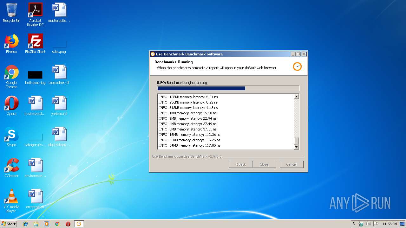Open Windows Explorer folder in taskbar
This screenshot has height=228, width=406.
36,224
